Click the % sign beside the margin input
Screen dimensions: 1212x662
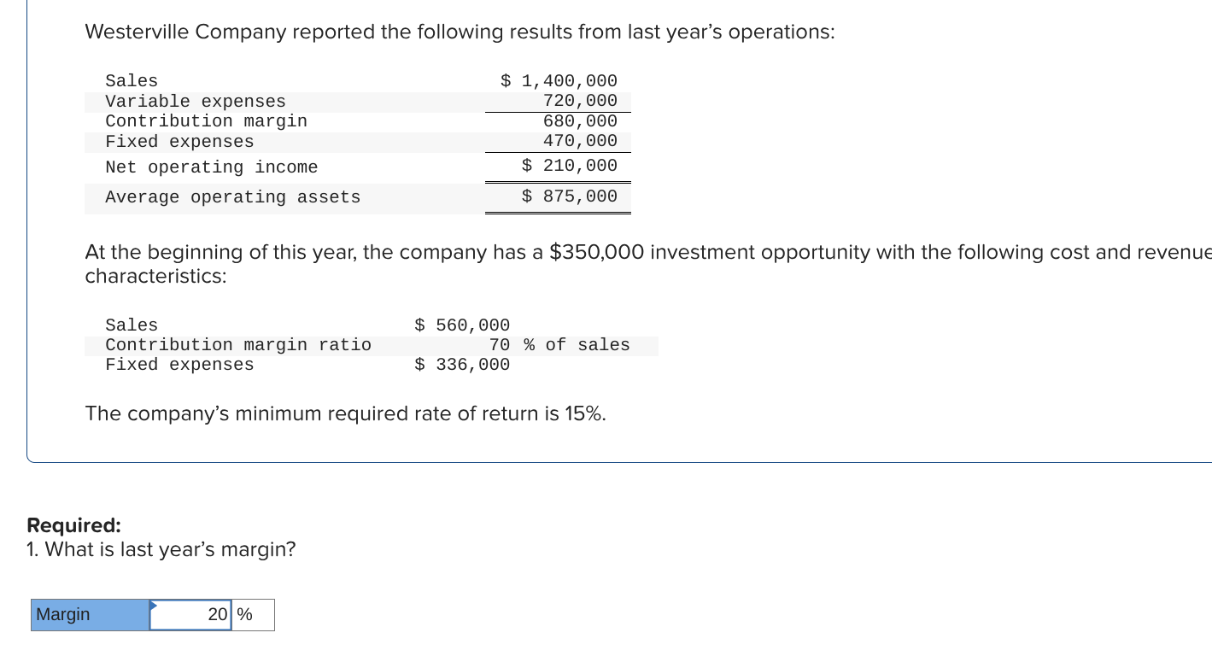(x=244, y=615)
